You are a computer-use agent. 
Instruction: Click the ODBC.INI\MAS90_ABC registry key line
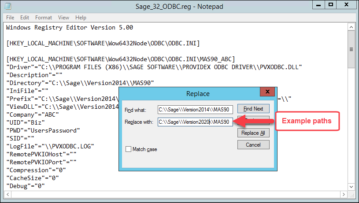pos(121,59)
